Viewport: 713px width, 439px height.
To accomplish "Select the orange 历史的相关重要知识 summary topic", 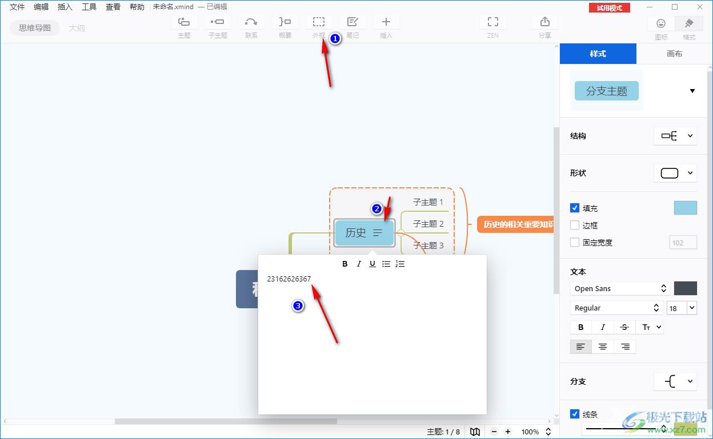I will pyautogui.click(x=516, y=224).
